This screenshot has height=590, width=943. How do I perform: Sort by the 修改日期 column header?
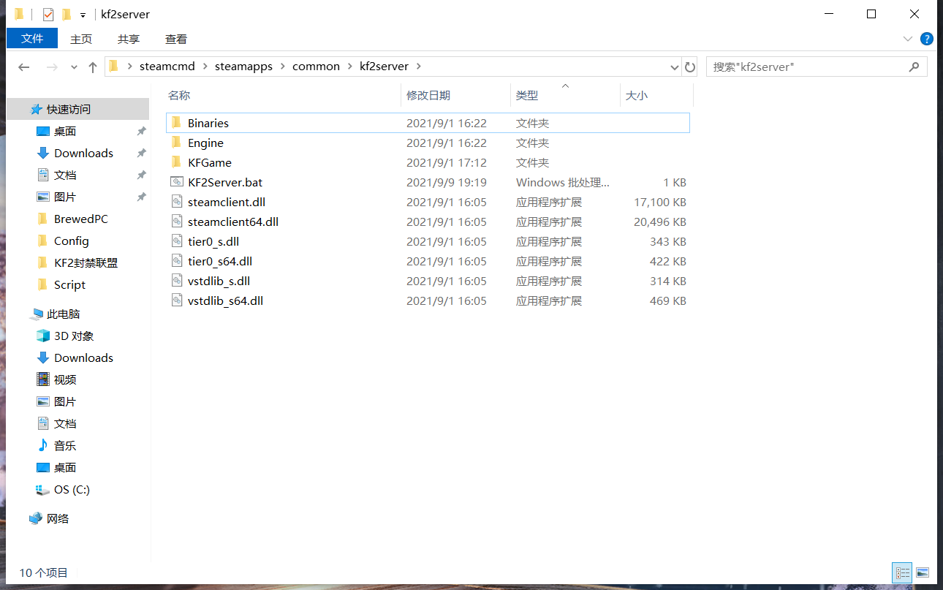(x=428, y=95)
